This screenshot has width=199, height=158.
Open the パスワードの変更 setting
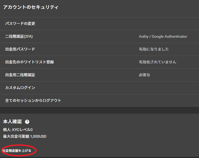tap(20, 24)
